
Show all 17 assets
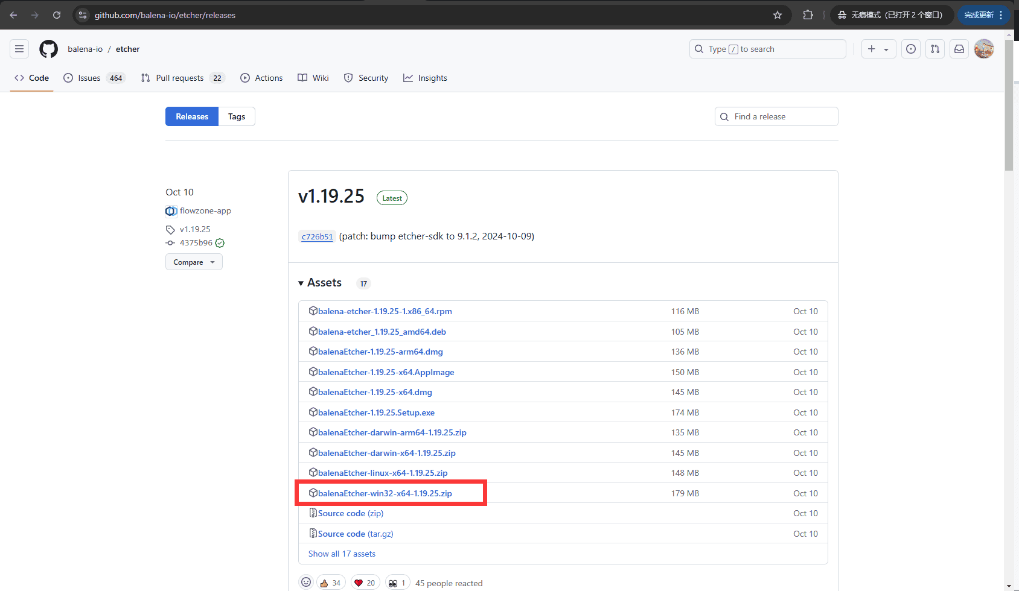[342, 554]
